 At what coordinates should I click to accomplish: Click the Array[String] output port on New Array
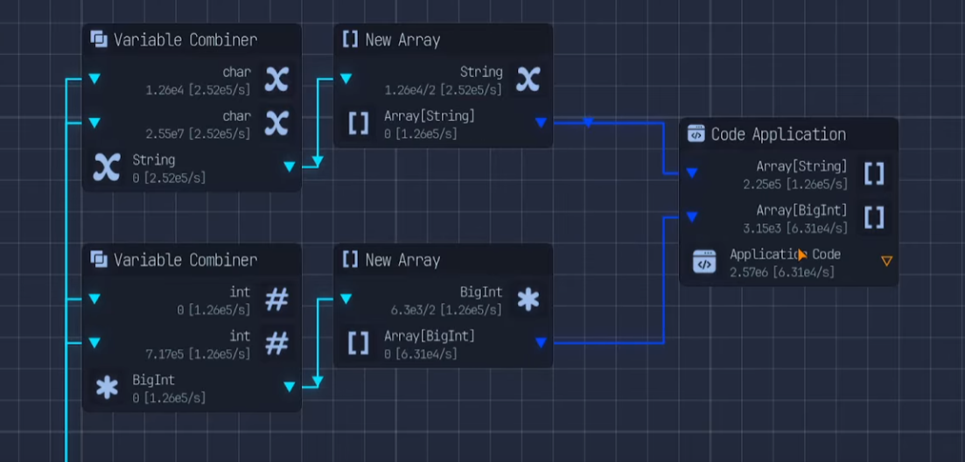pyautogui.click(x=541, y=123)
